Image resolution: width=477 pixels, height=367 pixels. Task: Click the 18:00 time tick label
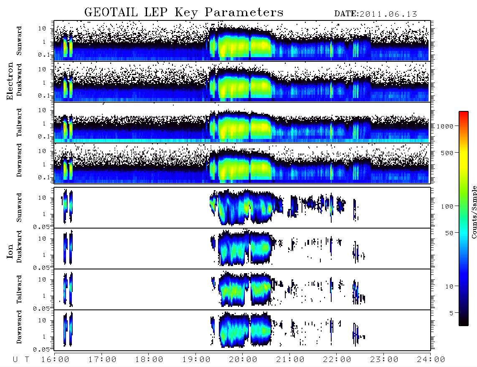coord(149,360)
